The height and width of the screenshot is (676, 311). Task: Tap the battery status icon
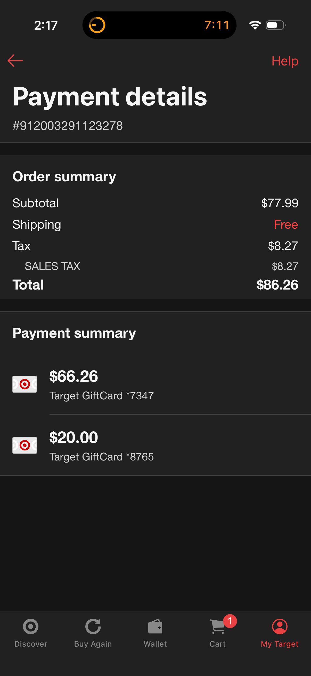[276, 25]
